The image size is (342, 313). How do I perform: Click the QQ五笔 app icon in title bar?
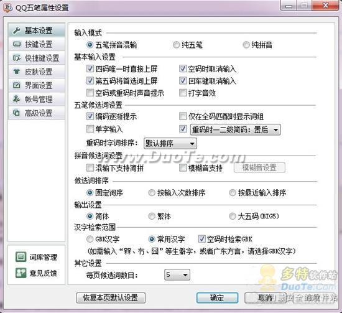(8, 7)
